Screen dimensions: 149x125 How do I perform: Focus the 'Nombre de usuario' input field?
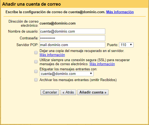coord(72,32)
